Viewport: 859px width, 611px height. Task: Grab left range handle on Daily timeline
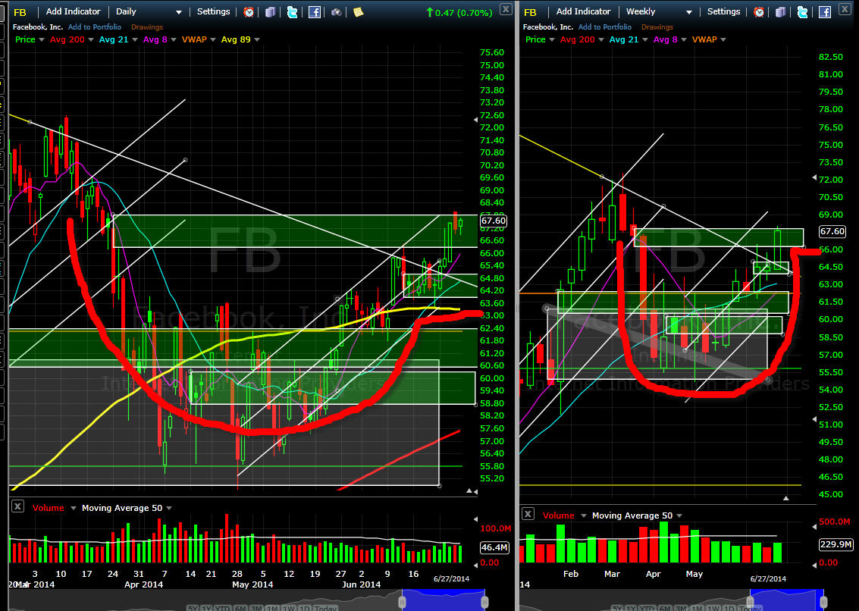click(402, 602)
